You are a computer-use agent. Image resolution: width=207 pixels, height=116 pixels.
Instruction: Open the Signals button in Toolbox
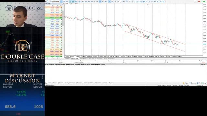tap(193, 83)
